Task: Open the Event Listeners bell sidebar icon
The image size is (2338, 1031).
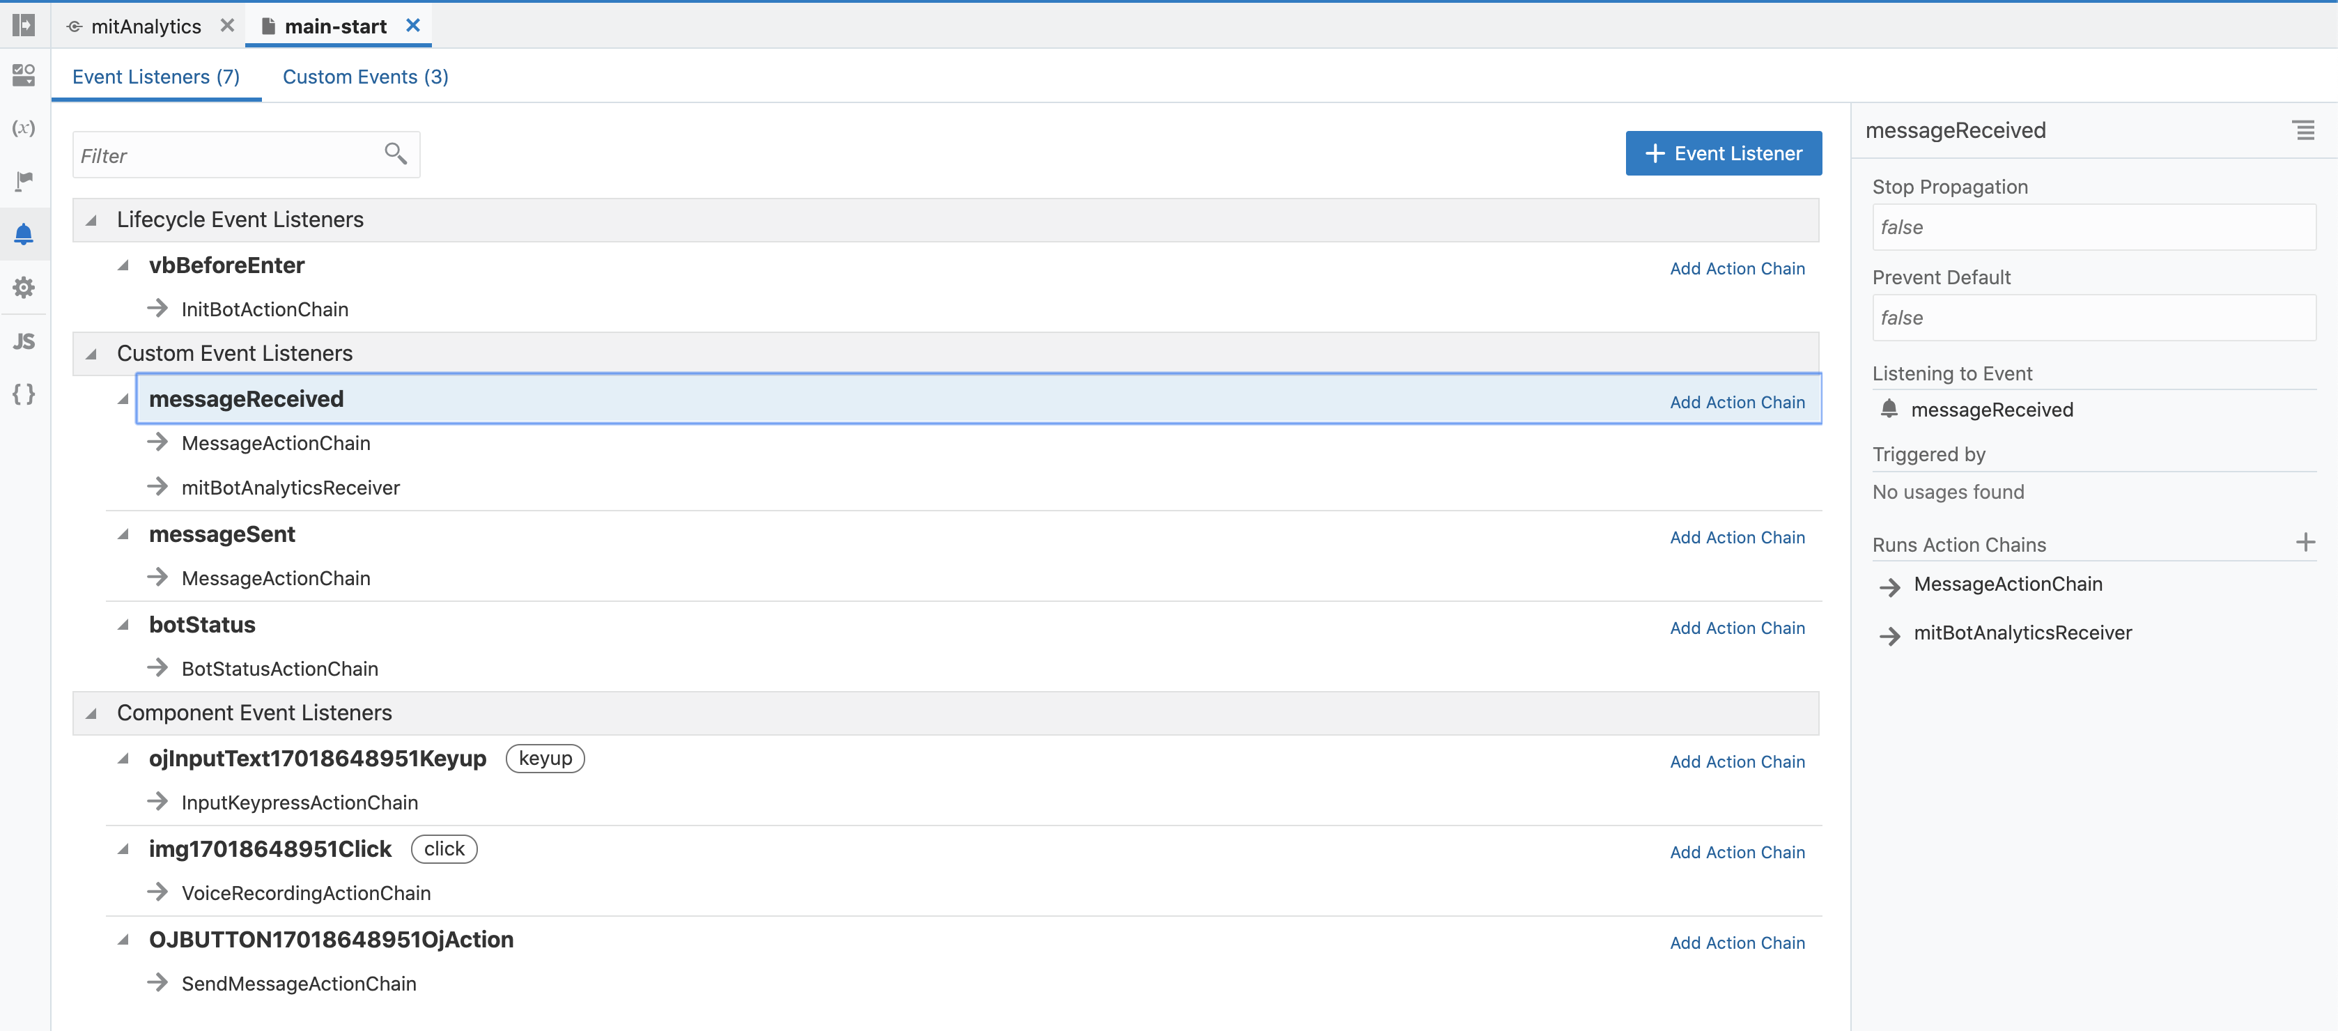Action: point(24,234)
